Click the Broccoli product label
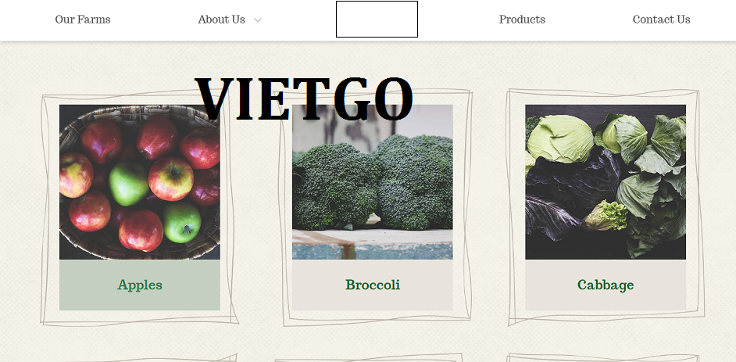Image resolution: width=736 pixels, height=362 pixels. click(373, 285)
